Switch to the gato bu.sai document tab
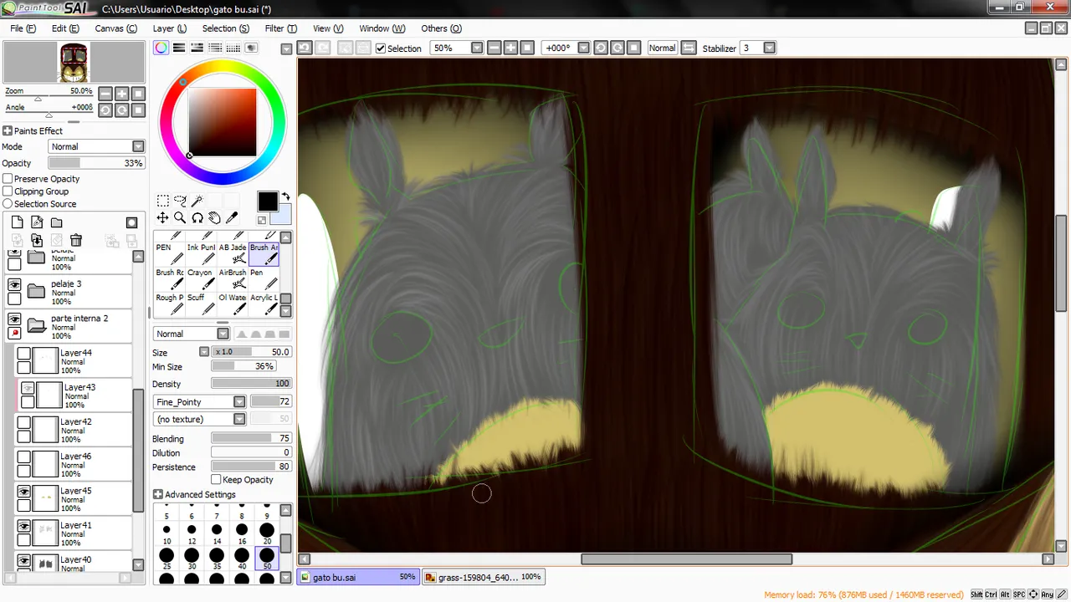The height and width of the screenshot is (602, 1071). click(x=357, y=577)
